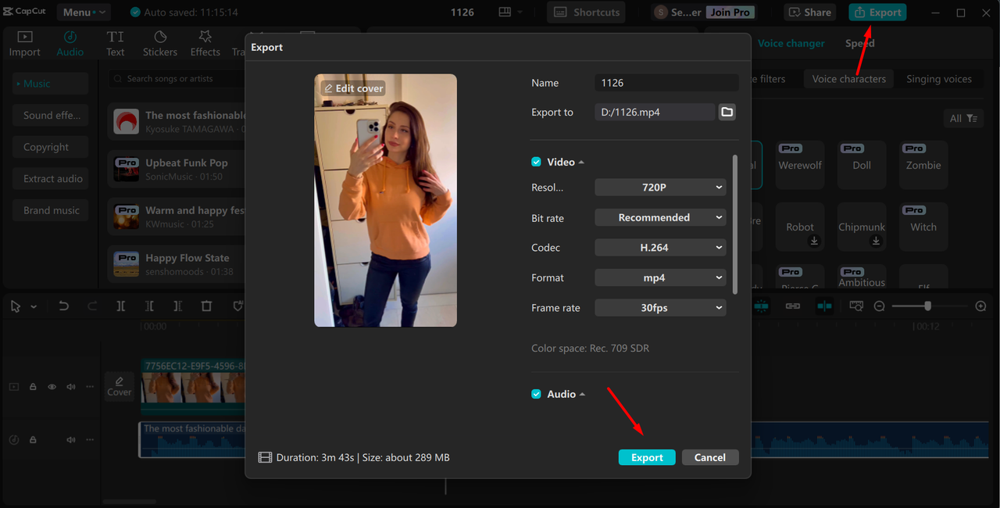Open the Bit rate Recommended dropdown
This screenshot has height=508, width=1000.
coord(660,217)
